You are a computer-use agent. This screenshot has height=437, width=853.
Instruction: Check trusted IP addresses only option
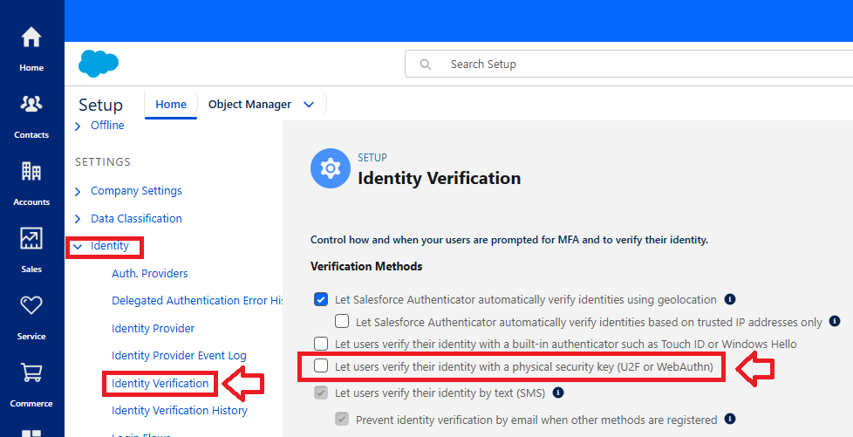(x=342, y=322)
